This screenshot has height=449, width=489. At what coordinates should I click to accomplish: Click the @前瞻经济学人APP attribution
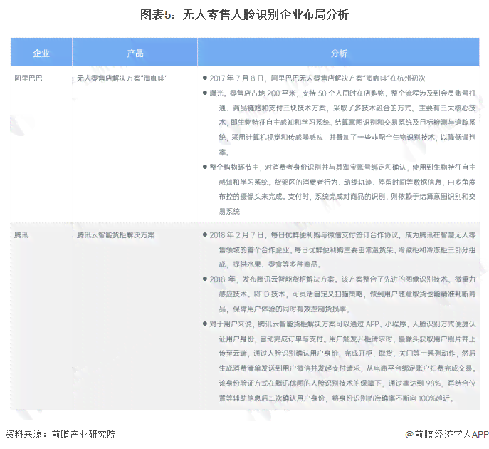point(446,434)
